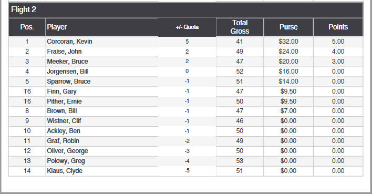The height and width of the screenshot is (194, 372).
Task: Choose Pither, Ernie in the table
Action: pyautogui.click(x=64, y=101)
